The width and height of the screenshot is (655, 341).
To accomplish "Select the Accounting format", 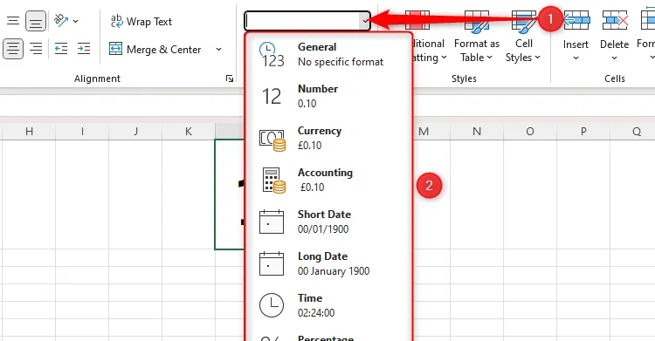I will click(x=328, y=180).
